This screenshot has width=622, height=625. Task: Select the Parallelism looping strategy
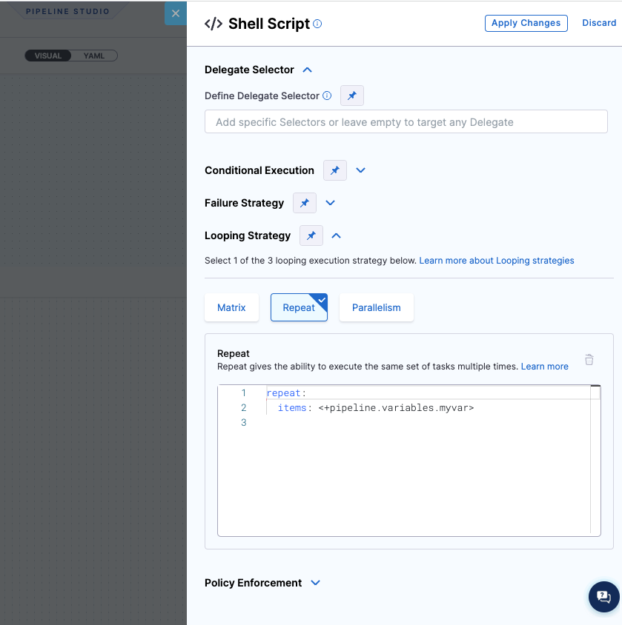click(x=376, y=307)
